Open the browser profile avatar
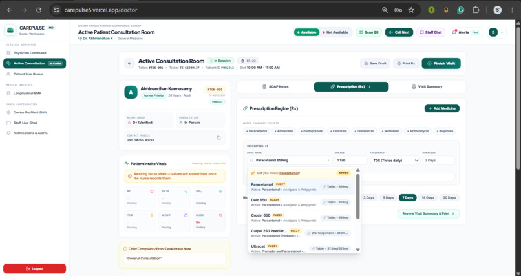 point(498,10)
